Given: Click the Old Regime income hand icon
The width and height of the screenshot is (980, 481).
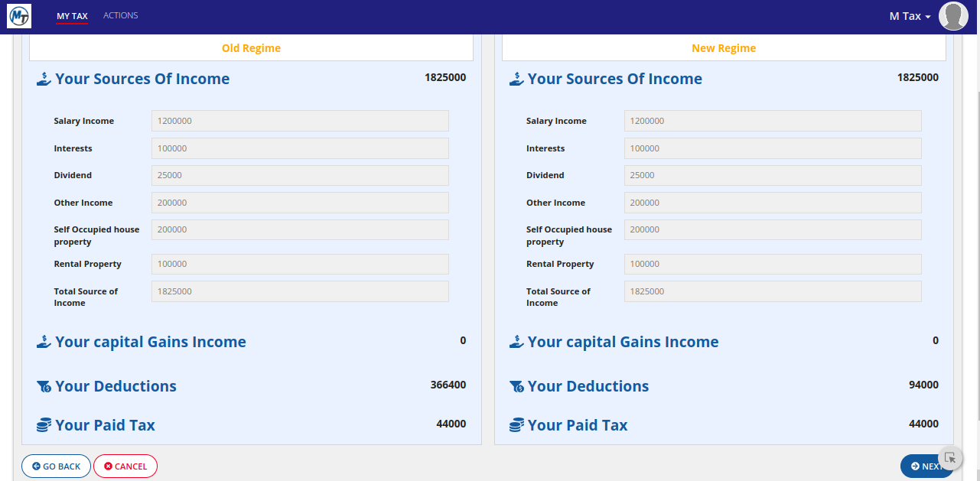Looking at the screenshot, I should pyautogui.click(x=44, y=79).
